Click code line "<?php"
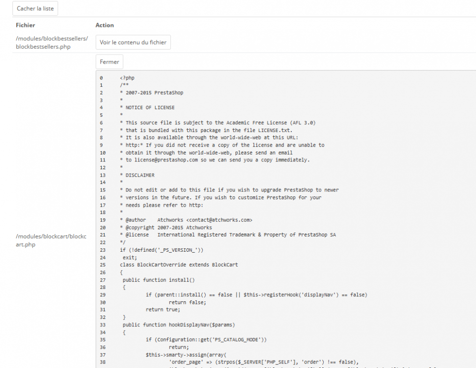The width and height of the screenshot is (476, 368). pyautogui.click(x=127, y=78)
